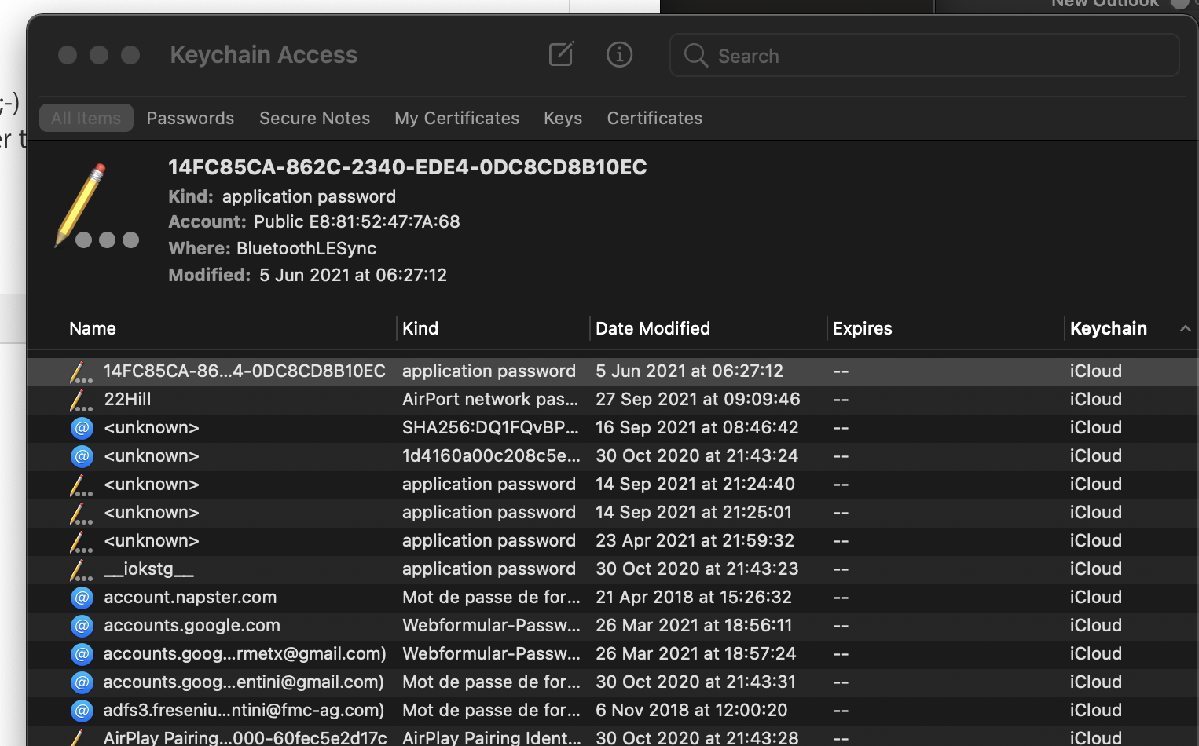Screen dimensions: 1199x746
Task: Switch to the Passwords tab
Action: [x=190, y=118]
